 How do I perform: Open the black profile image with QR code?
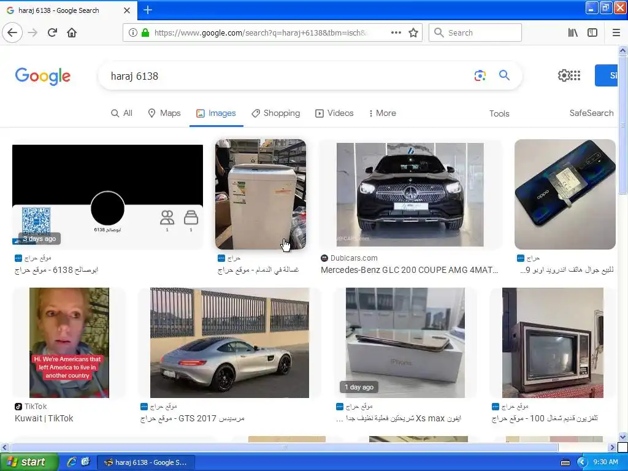(107, 194)
